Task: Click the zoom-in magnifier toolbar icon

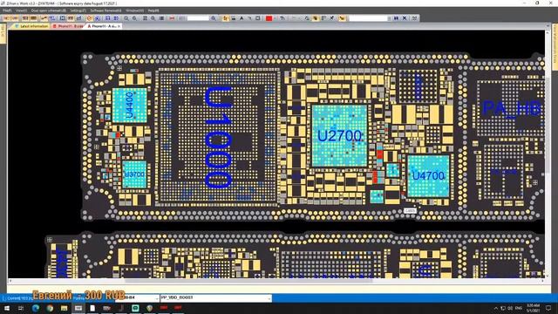Action: 126,18
